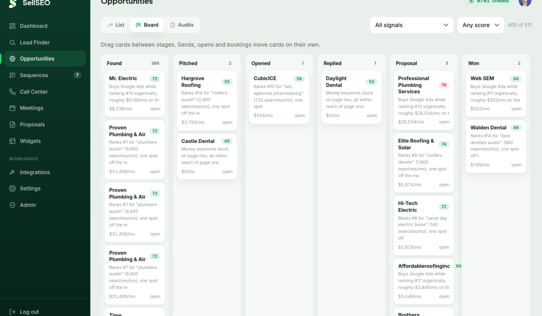Click the Replied column header
Viewport: 542px width, 316px height.
coord(332,64)
